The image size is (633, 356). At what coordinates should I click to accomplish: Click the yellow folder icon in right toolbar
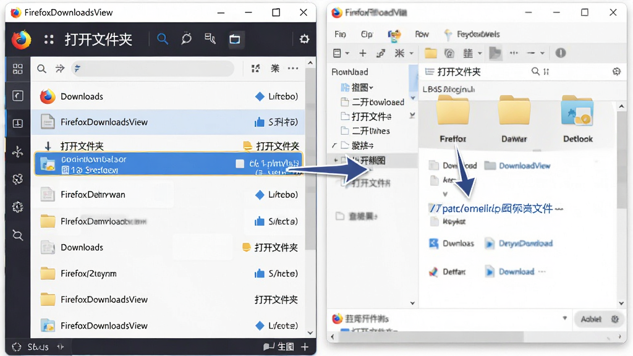[431, 53]
